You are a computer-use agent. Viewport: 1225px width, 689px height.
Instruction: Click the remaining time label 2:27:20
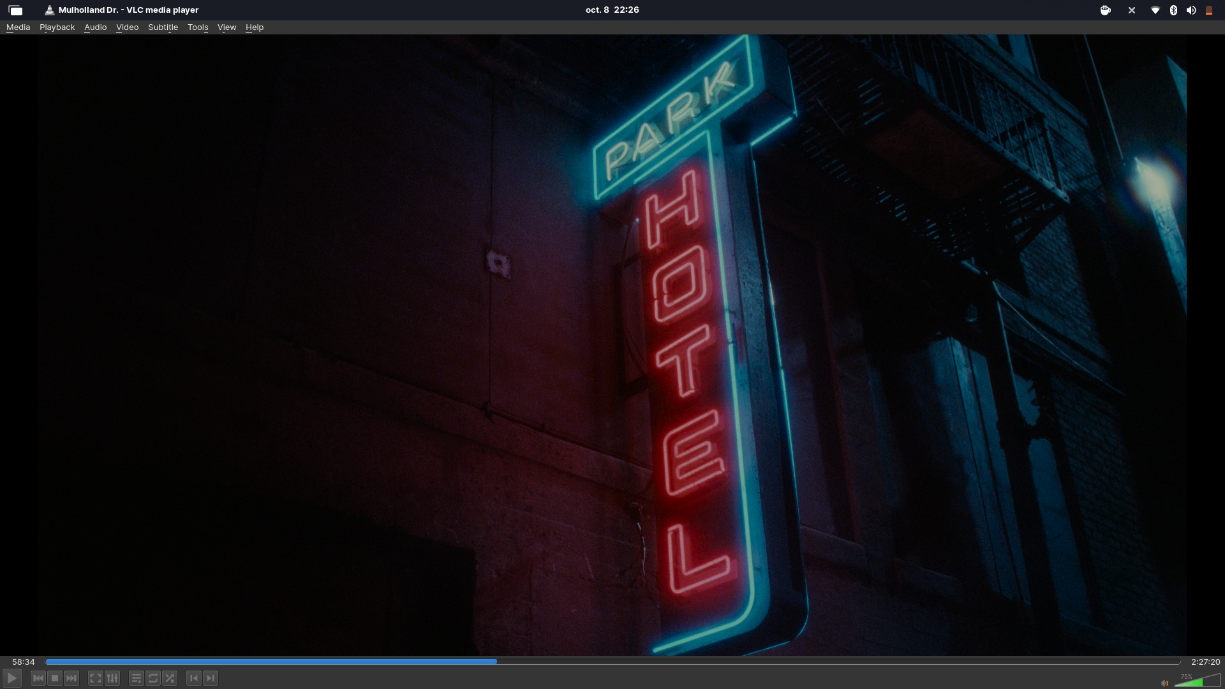[x=1205, y=662]
